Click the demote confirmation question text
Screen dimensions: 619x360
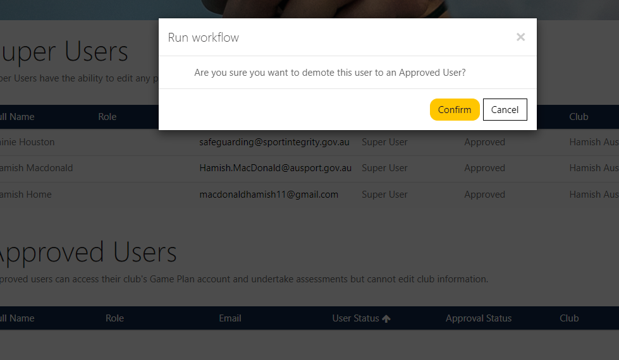click(330, 73)
